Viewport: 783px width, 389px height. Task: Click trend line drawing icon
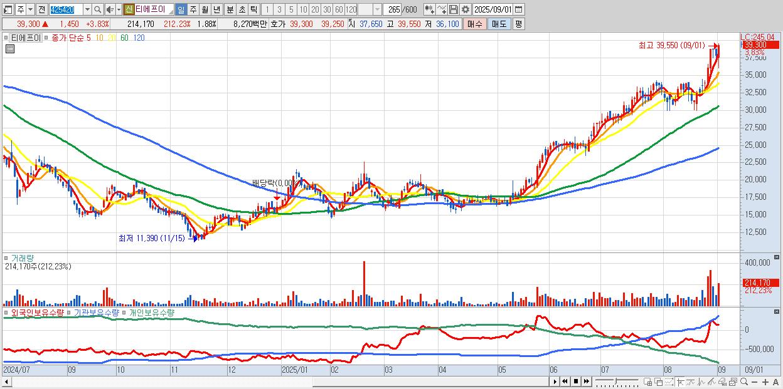[691, 382]
